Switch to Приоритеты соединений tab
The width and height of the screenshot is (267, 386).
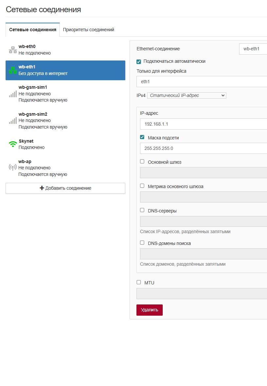(89, 30)
